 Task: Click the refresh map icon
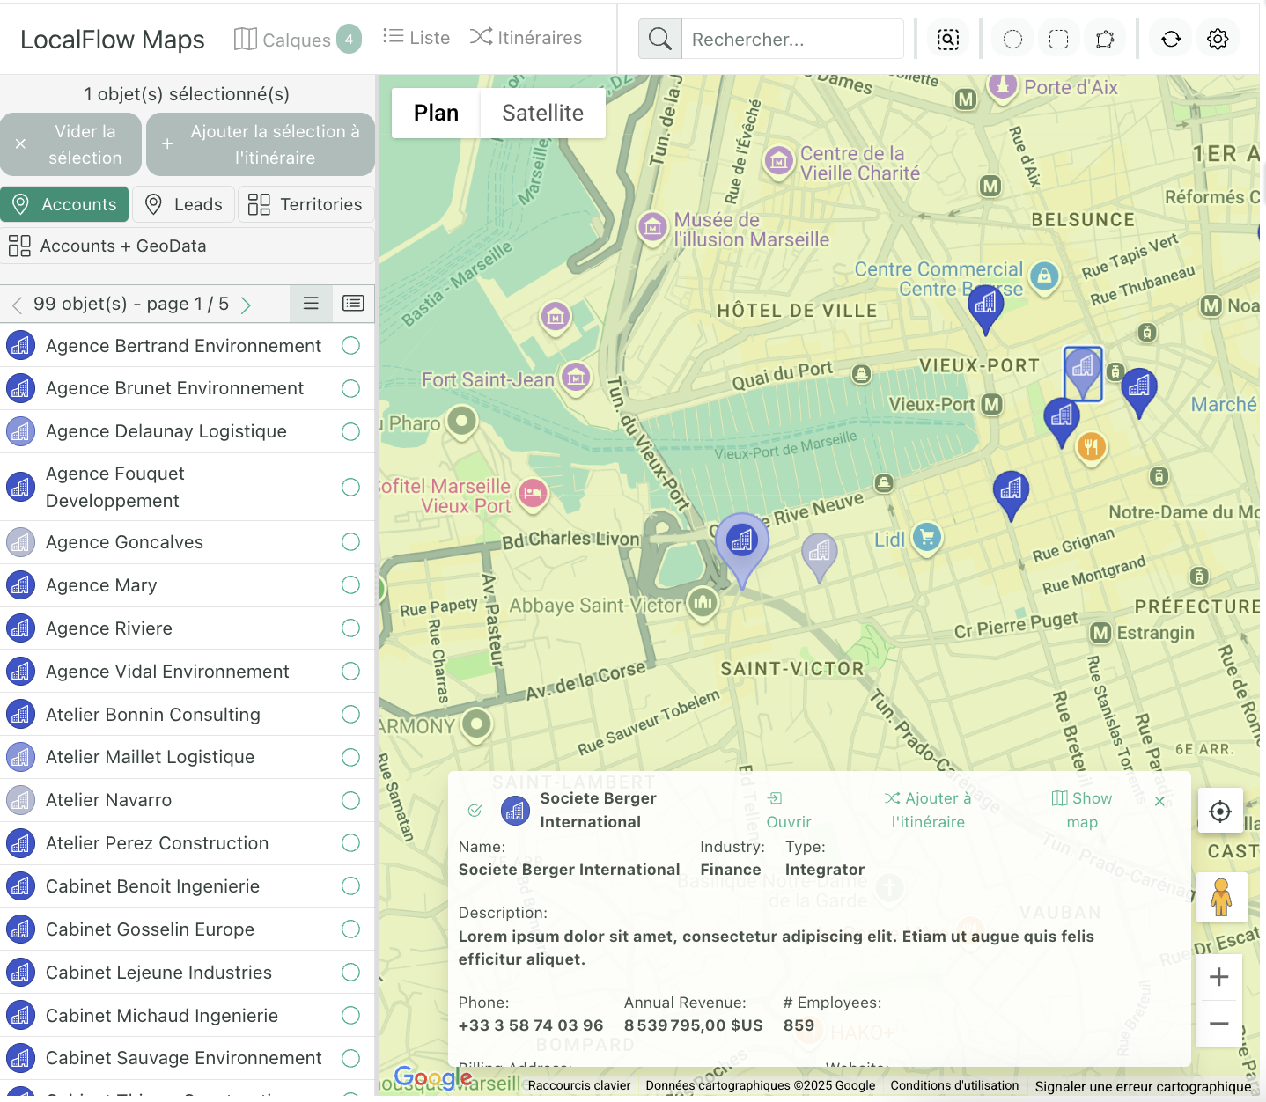[1171, 40]
